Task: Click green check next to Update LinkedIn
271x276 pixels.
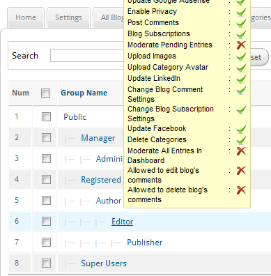Action: point(241,79)
